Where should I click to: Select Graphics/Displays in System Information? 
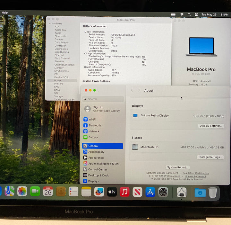[64, 65]
